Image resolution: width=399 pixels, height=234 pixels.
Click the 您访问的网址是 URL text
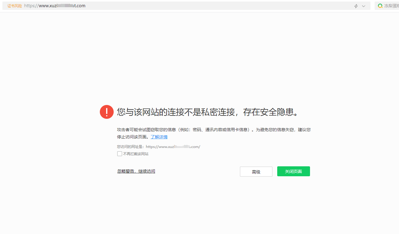point(158,147)
